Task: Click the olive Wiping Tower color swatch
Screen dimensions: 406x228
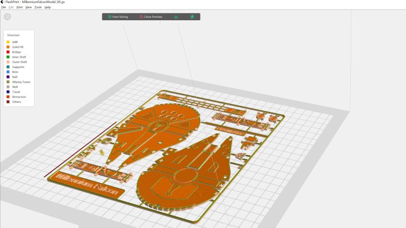Action: 8,82
